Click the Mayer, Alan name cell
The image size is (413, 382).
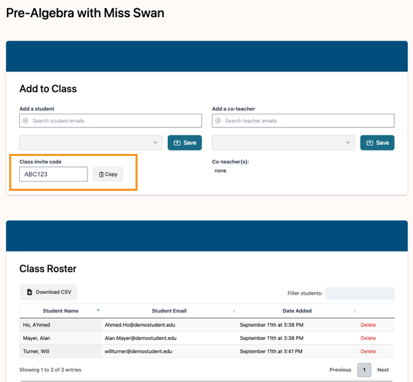pyautogui.click(x=61, y=338)
